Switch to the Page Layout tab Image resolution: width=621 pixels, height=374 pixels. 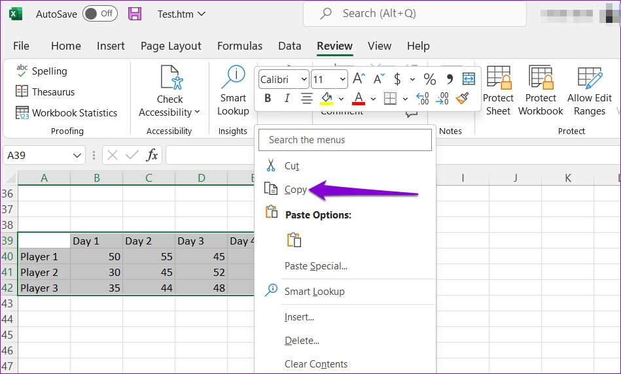click(x=171, y=46)
